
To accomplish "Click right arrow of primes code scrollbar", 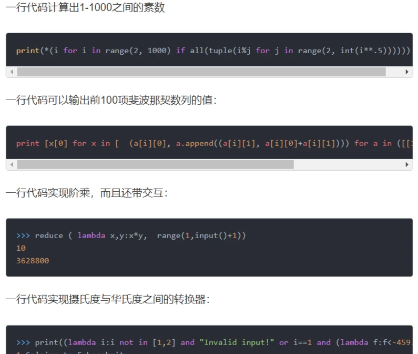I will point(407,72).
